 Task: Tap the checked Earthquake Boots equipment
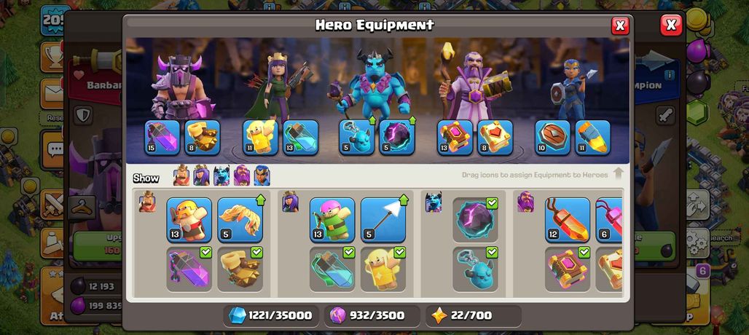(240, 269)
